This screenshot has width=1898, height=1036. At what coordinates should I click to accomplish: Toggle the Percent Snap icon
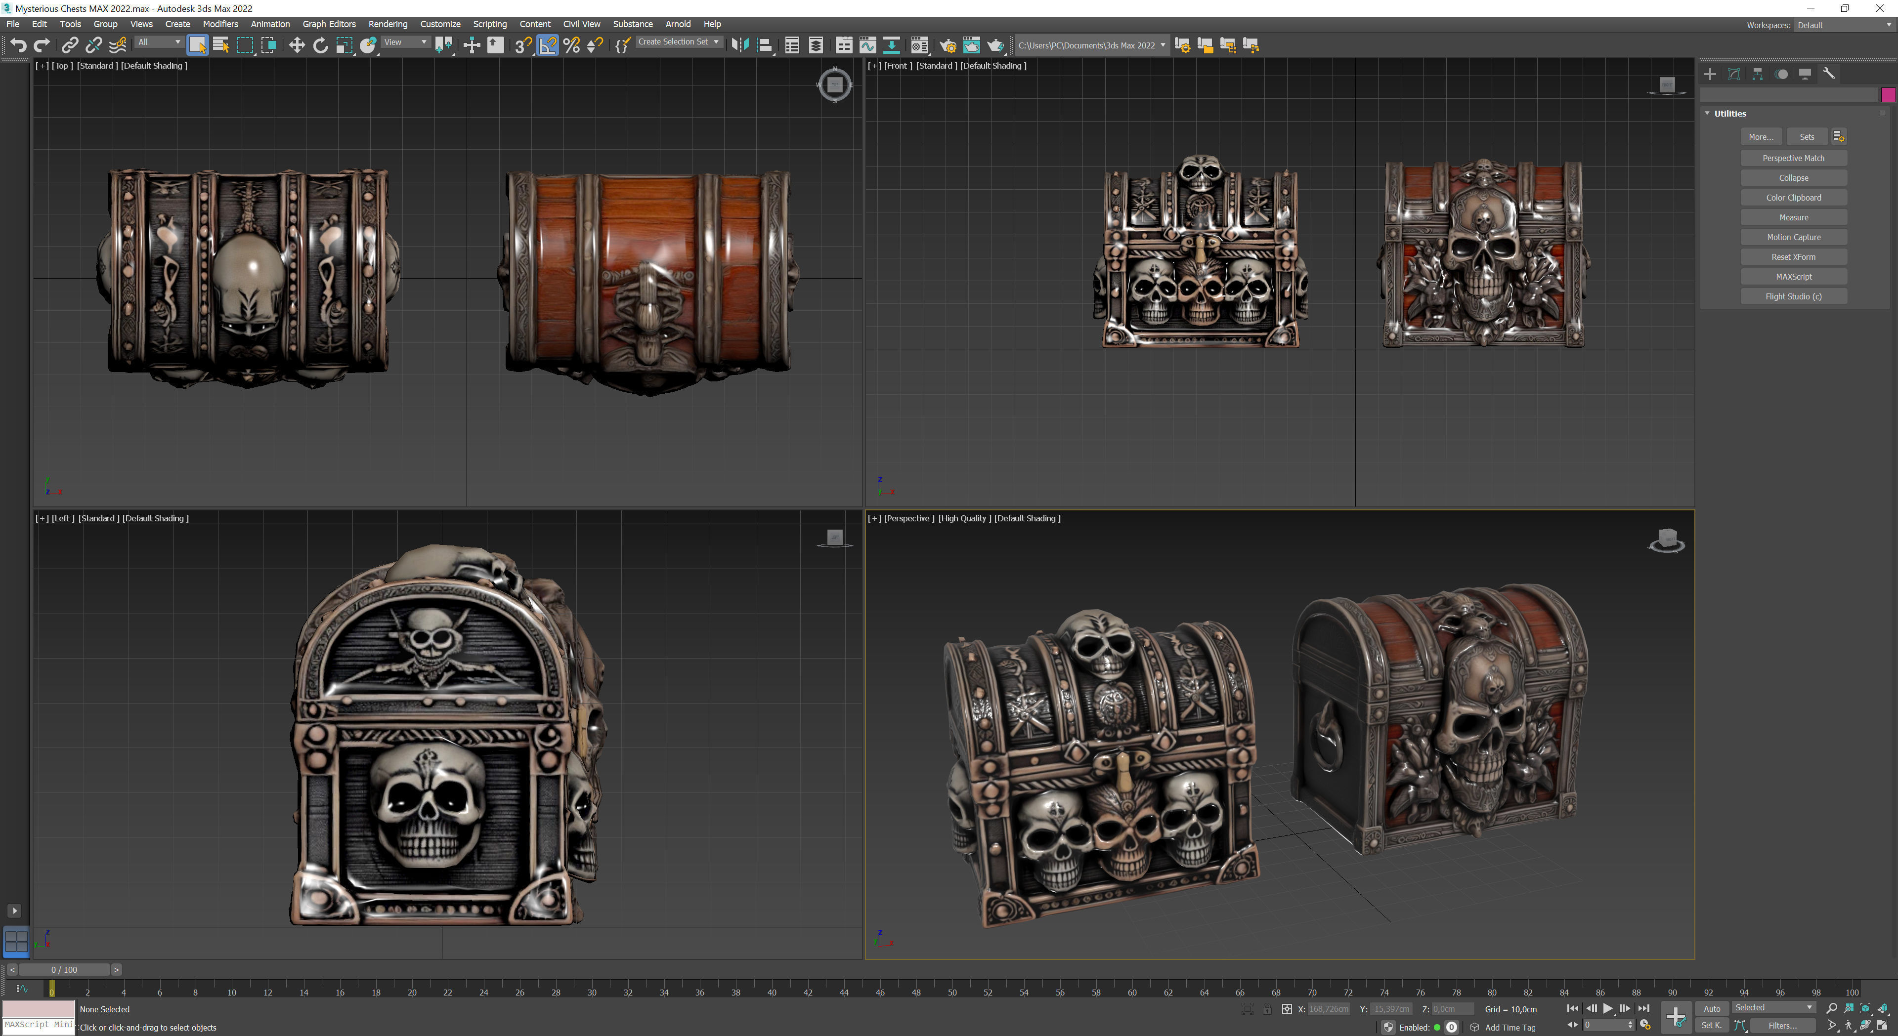coord(572,45)
